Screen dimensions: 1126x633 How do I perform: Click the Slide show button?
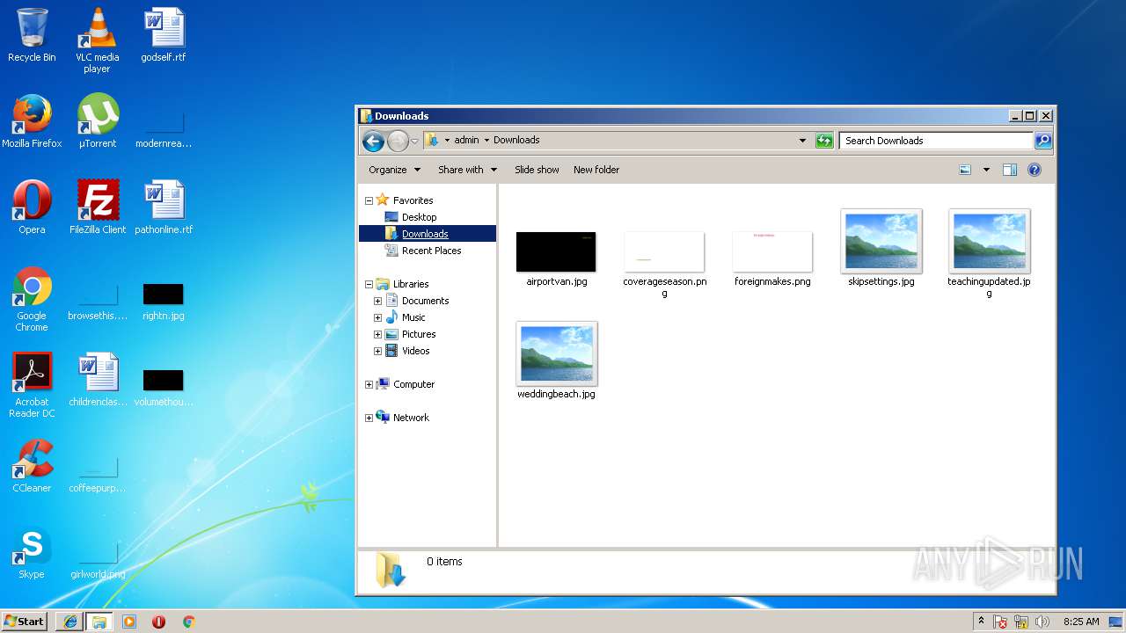(x=537, y=170)
